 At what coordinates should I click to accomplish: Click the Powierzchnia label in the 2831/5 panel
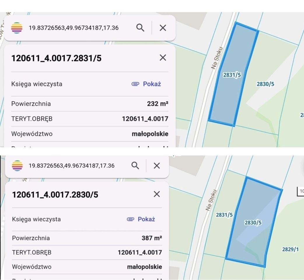click(x=31, y=104)
